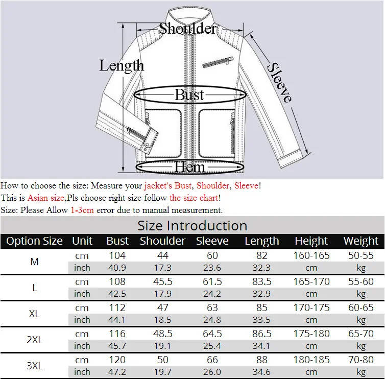
Task: Click the Bust label inside the oval
Action: tap(189, 94)
